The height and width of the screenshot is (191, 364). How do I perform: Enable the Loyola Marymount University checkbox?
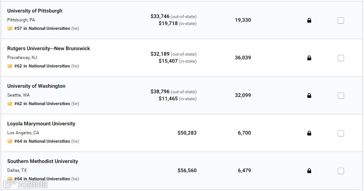341,133
